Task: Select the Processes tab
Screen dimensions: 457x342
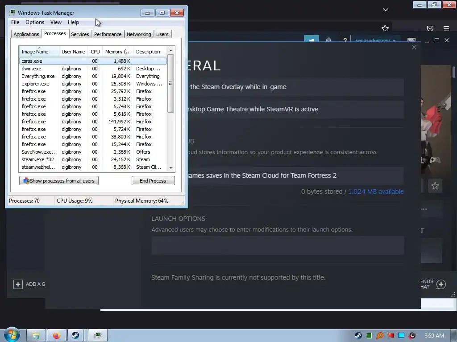Action: pos(55,33)
